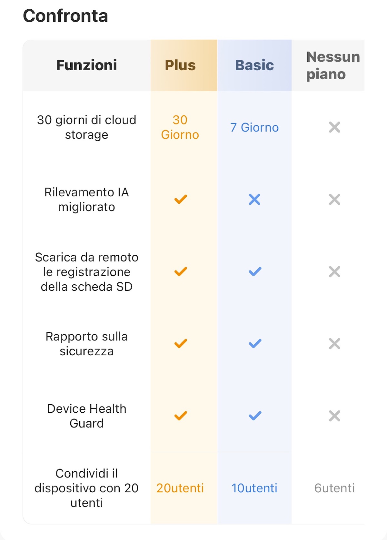Click the Nessun piano cross for Device Health Guard
Viewport: 387px width, 540px height.
(334, 416)
